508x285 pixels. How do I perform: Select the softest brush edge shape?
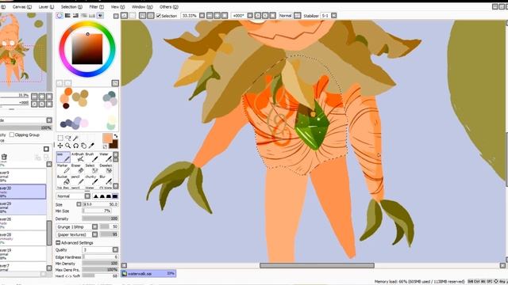(96, 196)
